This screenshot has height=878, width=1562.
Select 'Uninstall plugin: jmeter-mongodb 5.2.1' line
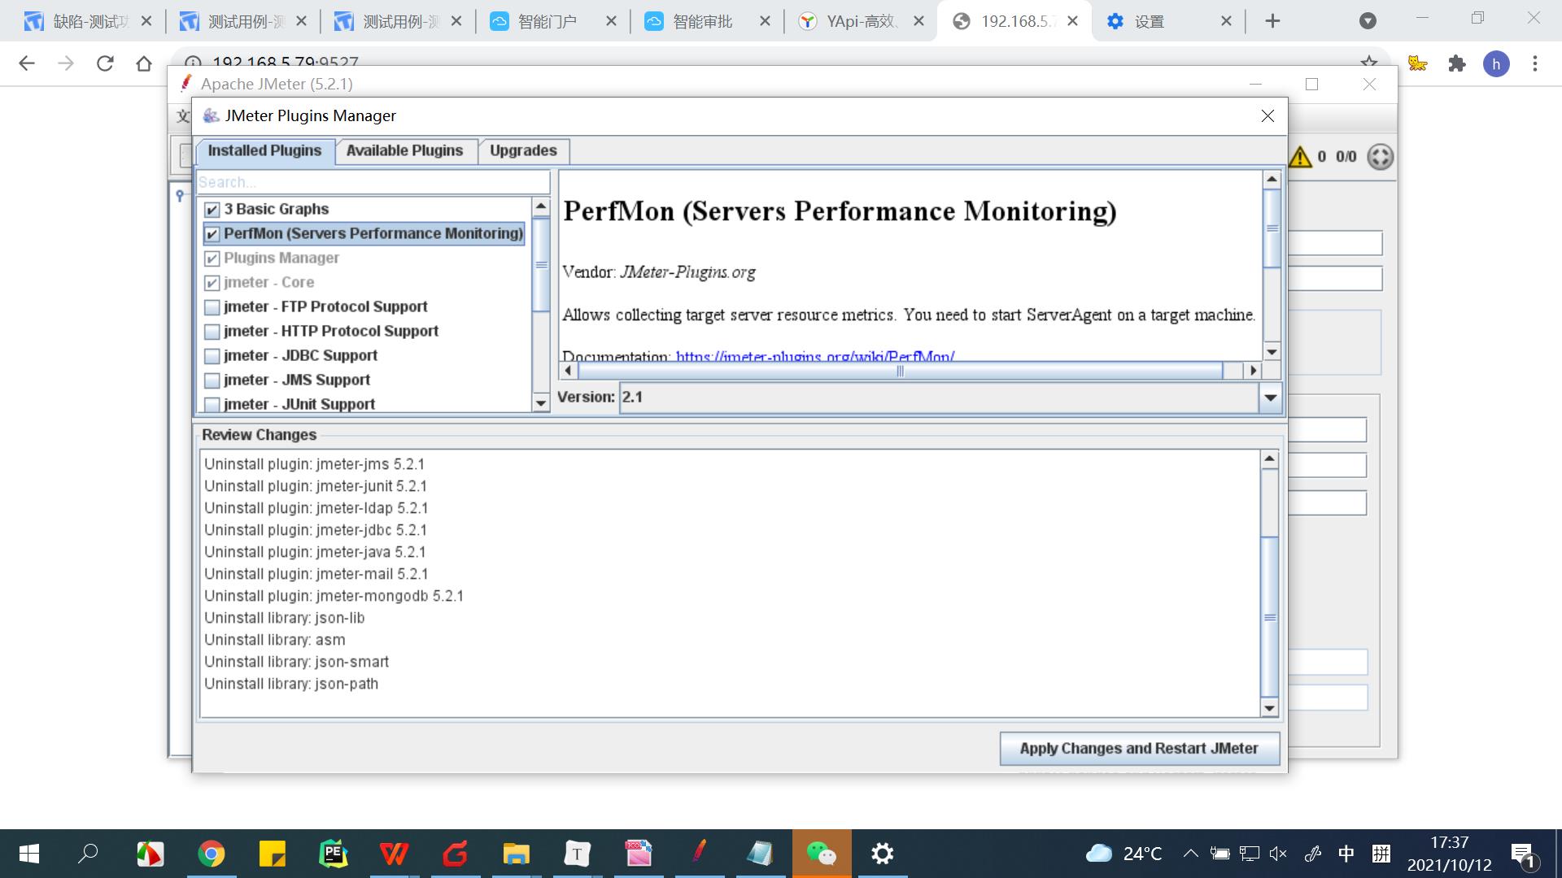[334, 596]
